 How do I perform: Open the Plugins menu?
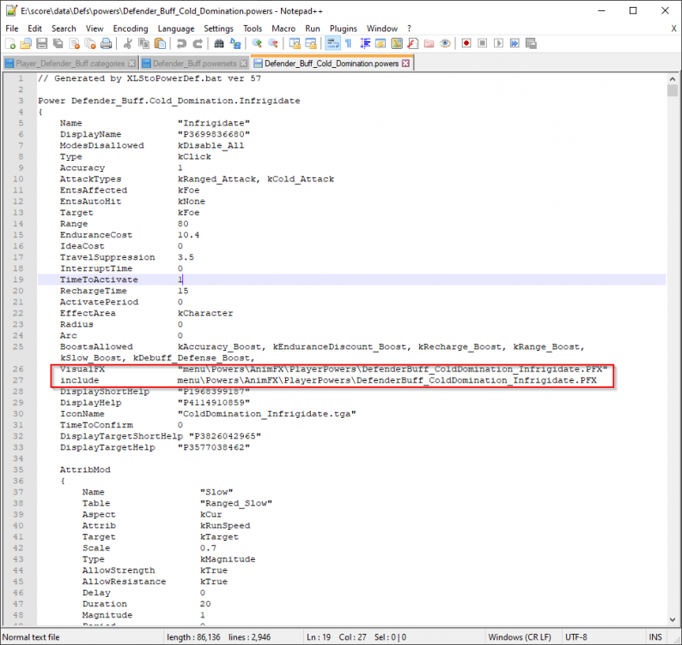click(x=344, y=28)
